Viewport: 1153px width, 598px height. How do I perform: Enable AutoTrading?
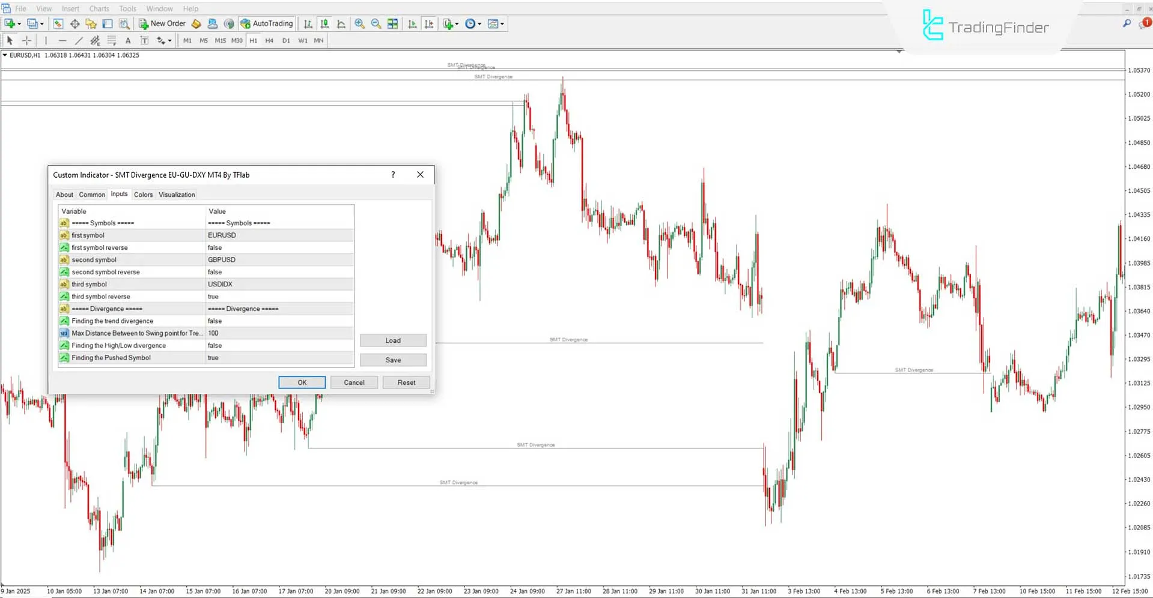click(x=267, y=23)
